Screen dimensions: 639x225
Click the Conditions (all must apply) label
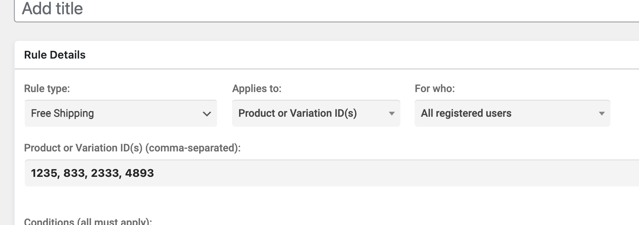click(x=88, y=222)
